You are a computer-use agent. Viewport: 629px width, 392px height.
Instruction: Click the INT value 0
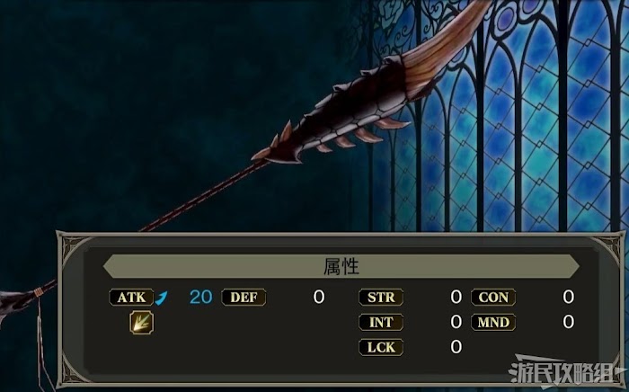pos(456,322)
